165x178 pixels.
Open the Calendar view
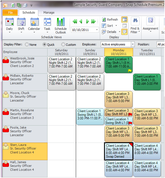click(x=34, y=25)
